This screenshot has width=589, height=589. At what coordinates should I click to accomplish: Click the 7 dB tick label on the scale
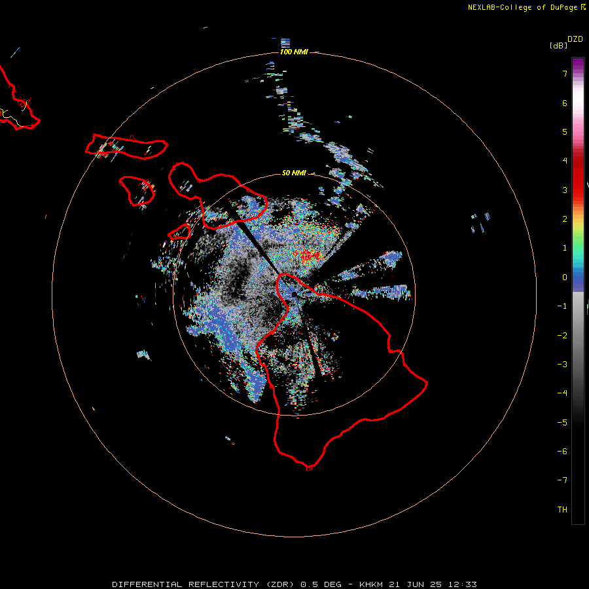pos(565,73)
